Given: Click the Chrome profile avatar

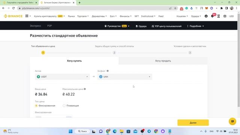Looking at the screenshot, I should pyautogui.click(x=232, y=8).
